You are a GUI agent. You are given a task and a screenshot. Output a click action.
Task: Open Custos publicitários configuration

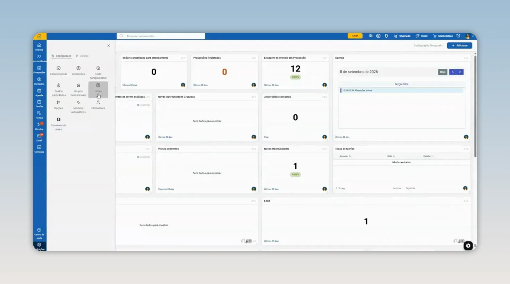click(59, 90)
